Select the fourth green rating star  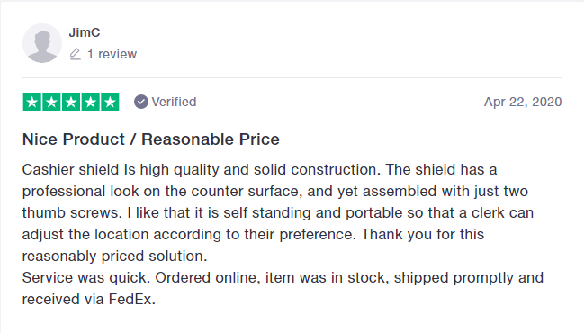91,102
